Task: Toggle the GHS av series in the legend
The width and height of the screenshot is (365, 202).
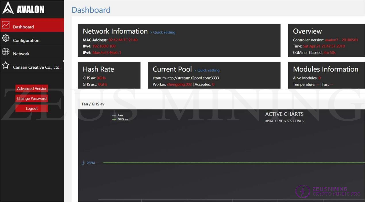Action: 122,119
